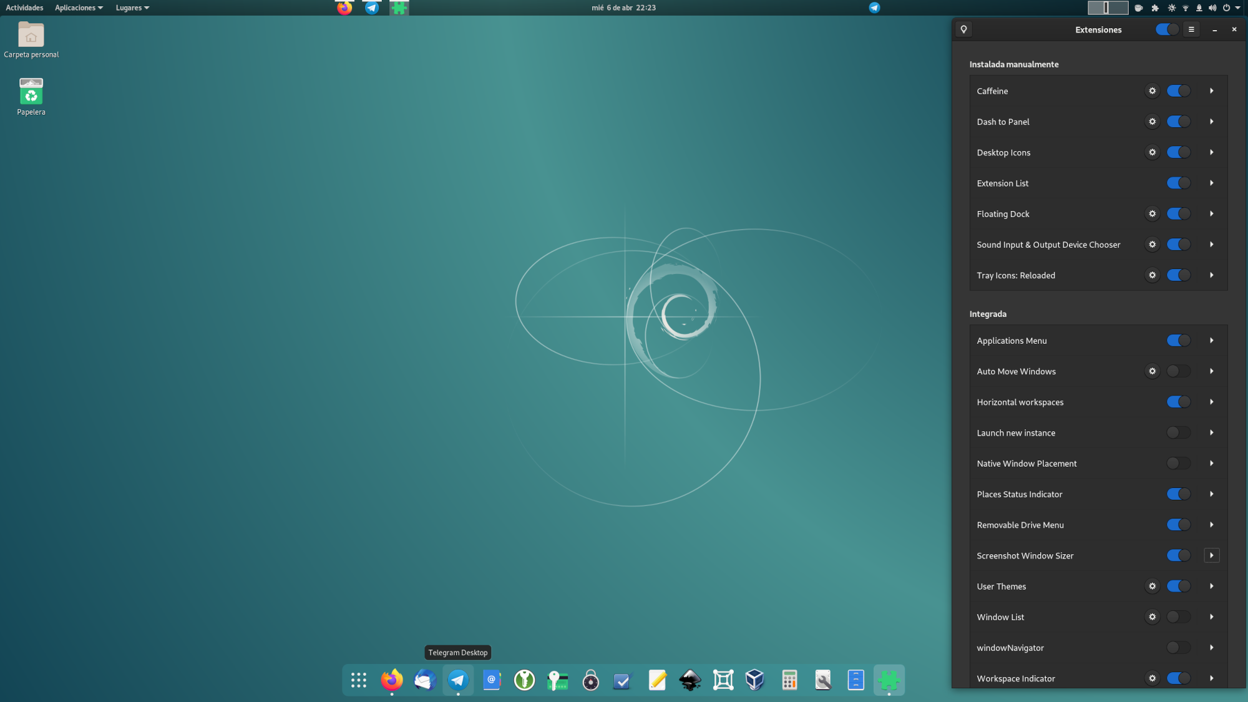Click the power icon in the top bar
1248x702 pixels.
pos(1226,8)
